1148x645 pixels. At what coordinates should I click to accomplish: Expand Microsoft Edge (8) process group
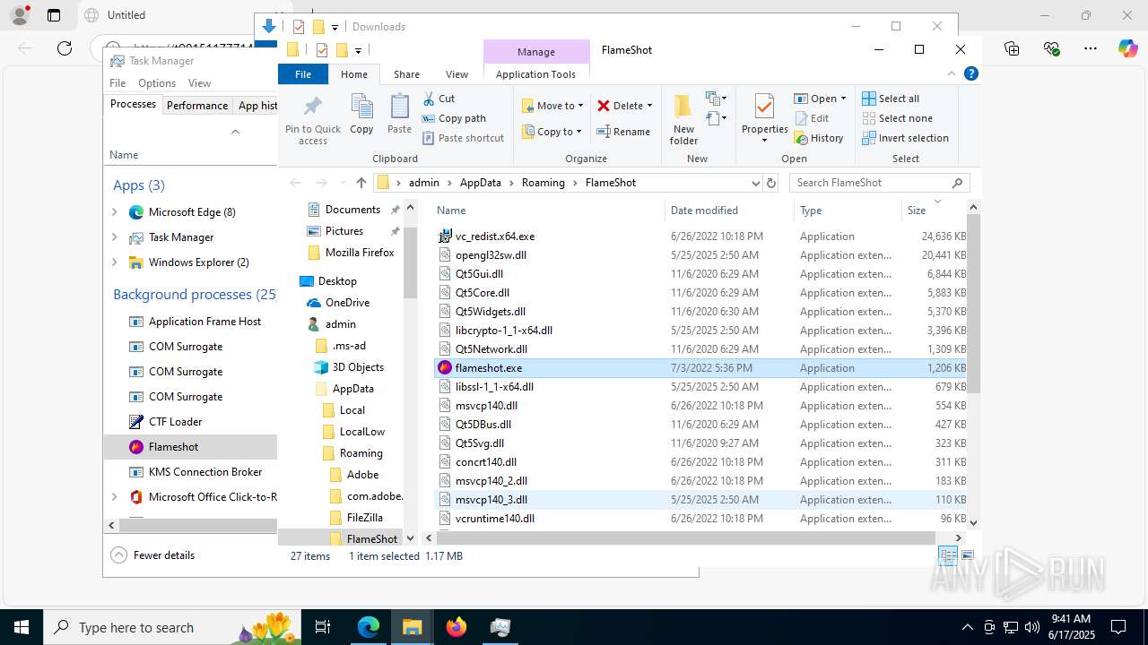[114, 212]
